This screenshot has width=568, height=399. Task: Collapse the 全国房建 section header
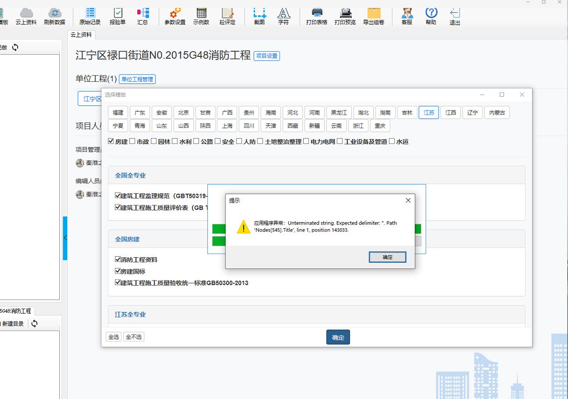tap(127, 239)
